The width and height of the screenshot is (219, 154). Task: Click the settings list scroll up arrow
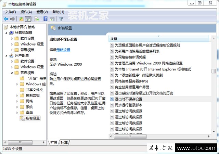click(214, 38)
